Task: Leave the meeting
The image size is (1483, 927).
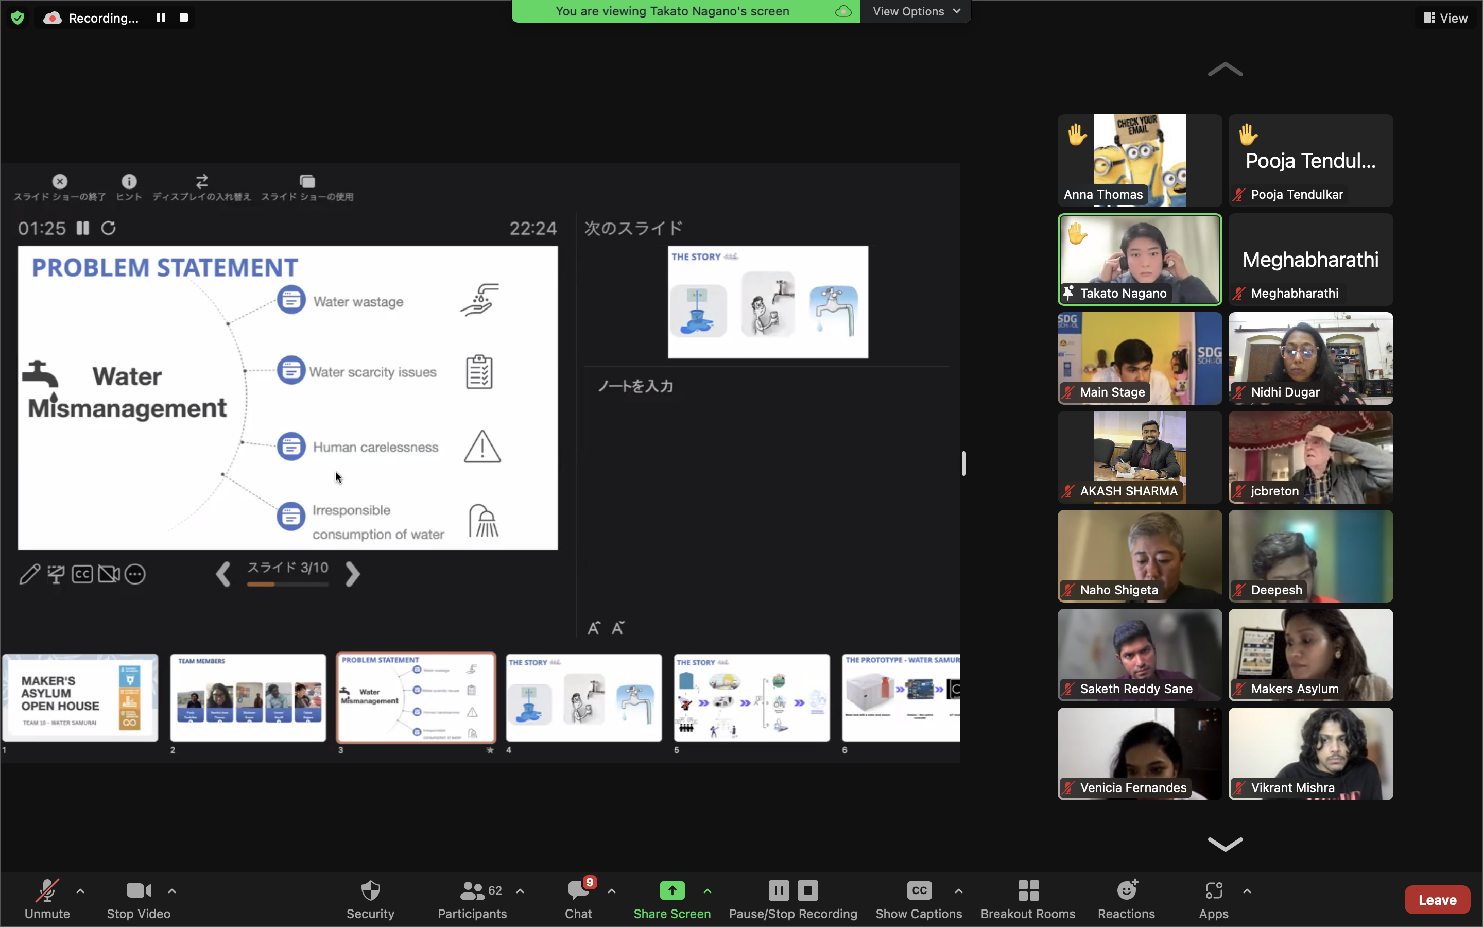Action: [x=1437, y=899]
